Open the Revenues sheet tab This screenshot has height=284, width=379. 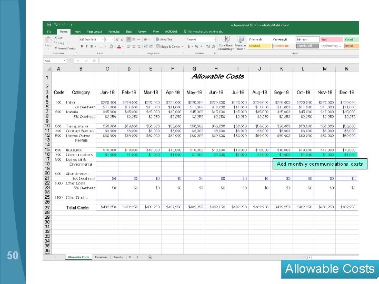pyautogui.click(x=101, y=257)
